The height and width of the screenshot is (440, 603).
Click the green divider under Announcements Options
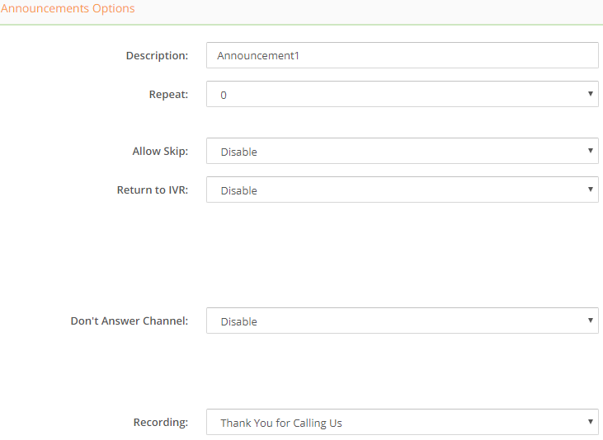pyautogui.click(x=302, y=25)
